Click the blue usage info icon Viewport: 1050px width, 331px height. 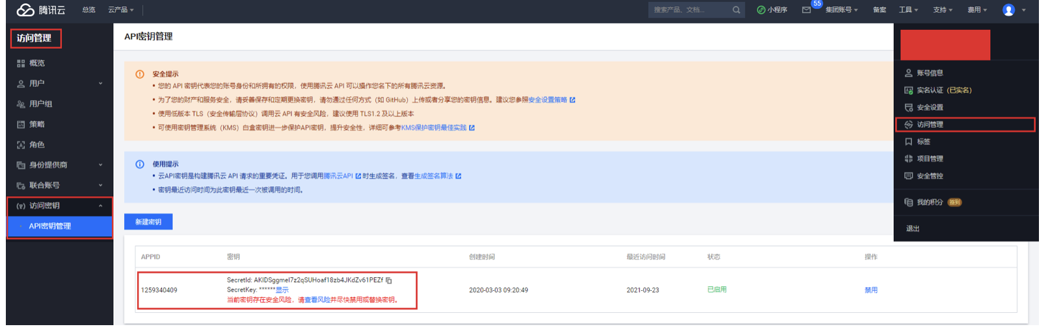coord(139,164)
